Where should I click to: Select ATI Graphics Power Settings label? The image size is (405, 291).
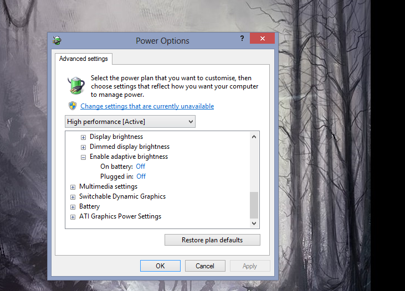(120, 216)
